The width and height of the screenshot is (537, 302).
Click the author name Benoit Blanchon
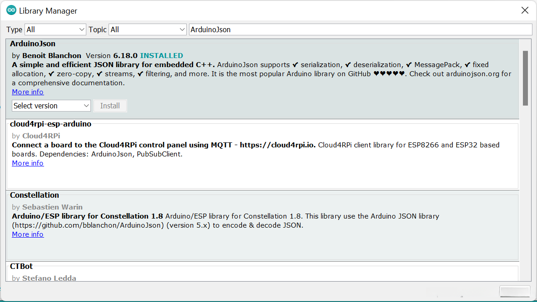coord(52,55)
